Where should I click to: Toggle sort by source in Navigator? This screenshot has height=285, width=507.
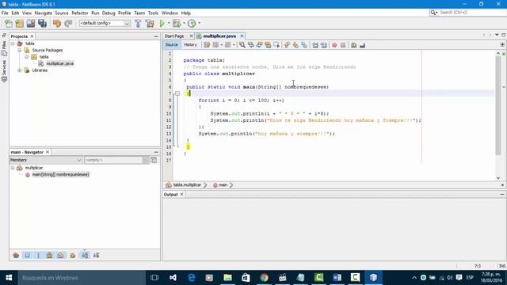[96, 255]
